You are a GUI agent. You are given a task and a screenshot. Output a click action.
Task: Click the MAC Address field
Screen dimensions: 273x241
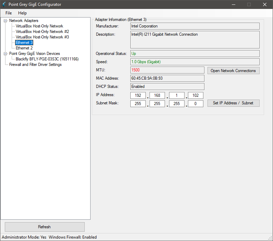(x=167, y=78)
